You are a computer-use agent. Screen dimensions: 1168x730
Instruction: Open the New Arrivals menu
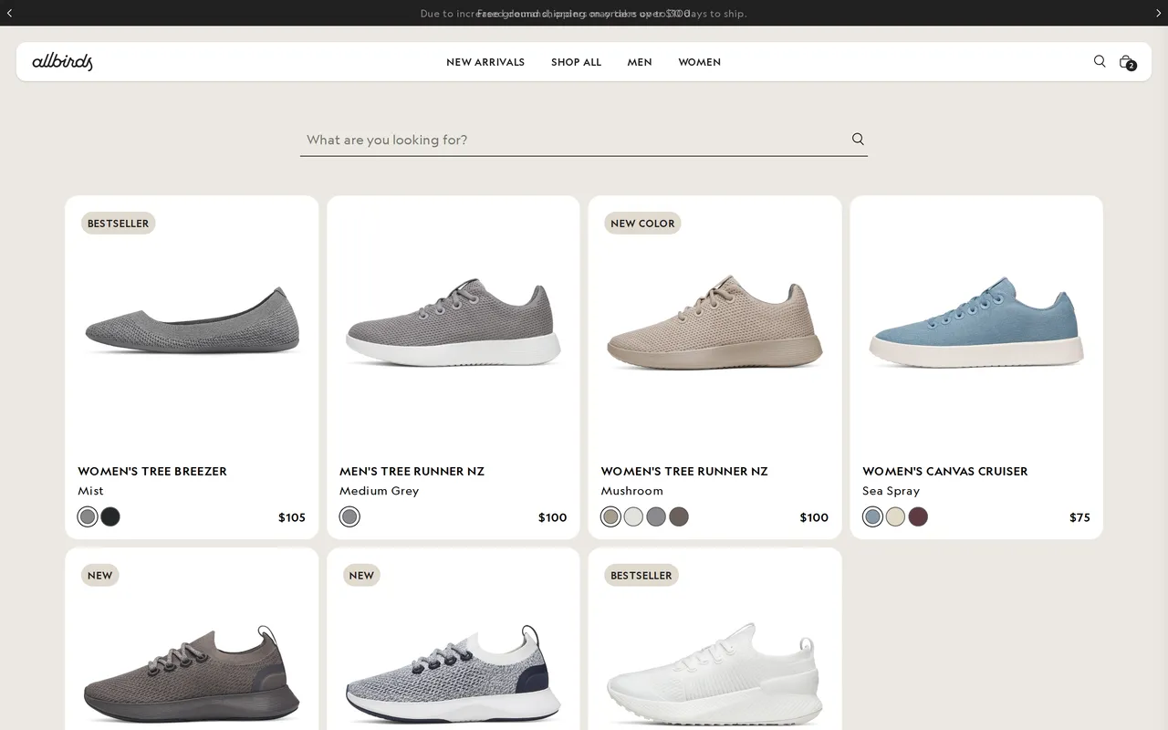(x=485, y=62)
